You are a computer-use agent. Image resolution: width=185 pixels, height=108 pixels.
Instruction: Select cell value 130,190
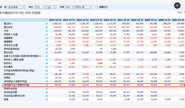point(58,74)
